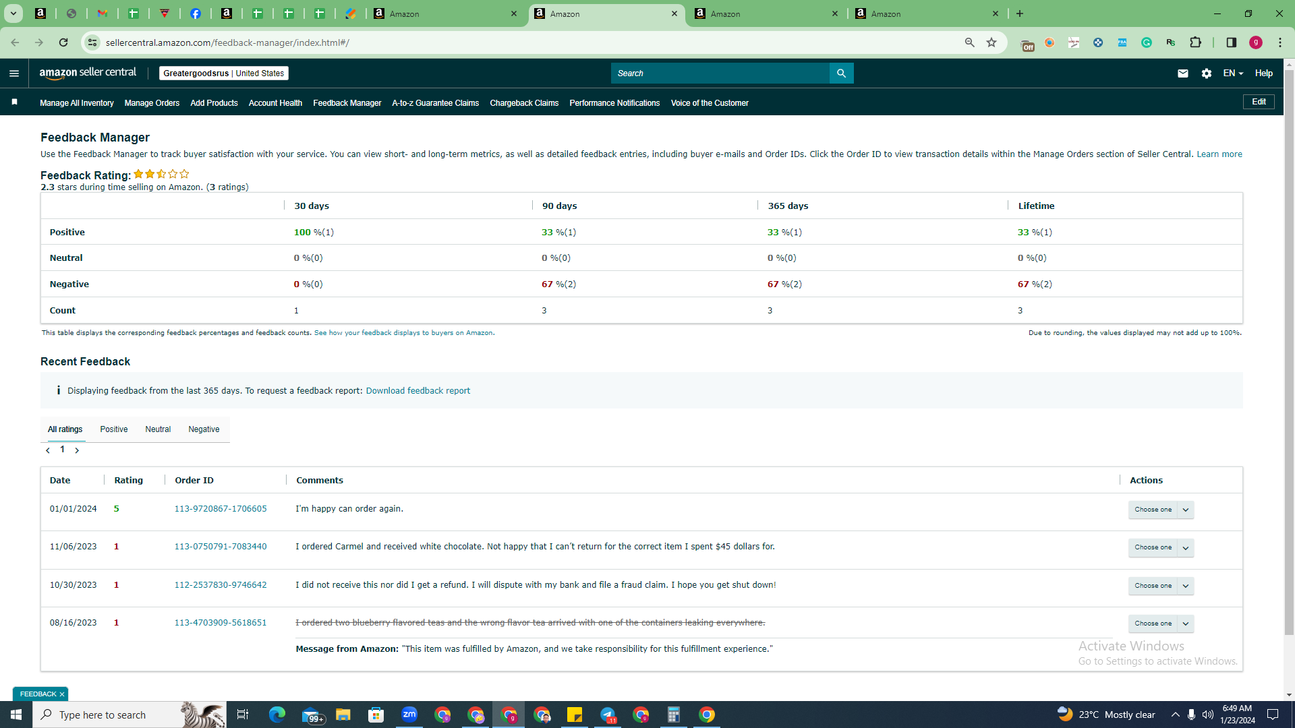
Task: Open the Calculator from the taskbar
Action: 674,715
